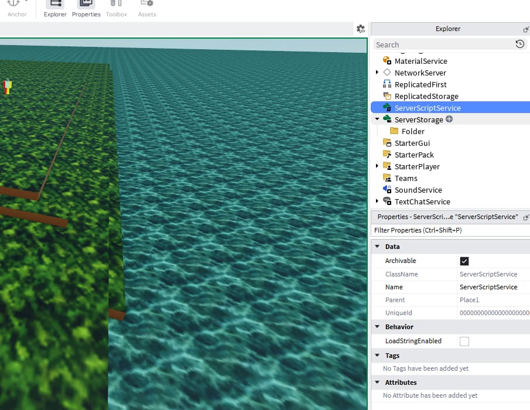Viewport: 530px width, 410px height.
Task: Click the ReplicatedFirst icon
Action: (387, 84)
